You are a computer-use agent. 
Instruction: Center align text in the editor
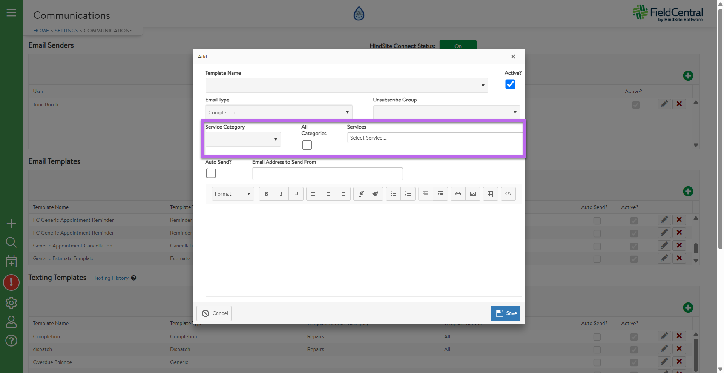(x=328, y=194)
